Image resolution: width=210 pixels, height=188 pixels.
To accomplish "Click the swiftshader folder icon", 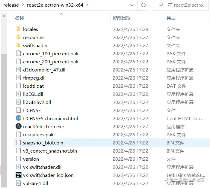I will [18, 45].
